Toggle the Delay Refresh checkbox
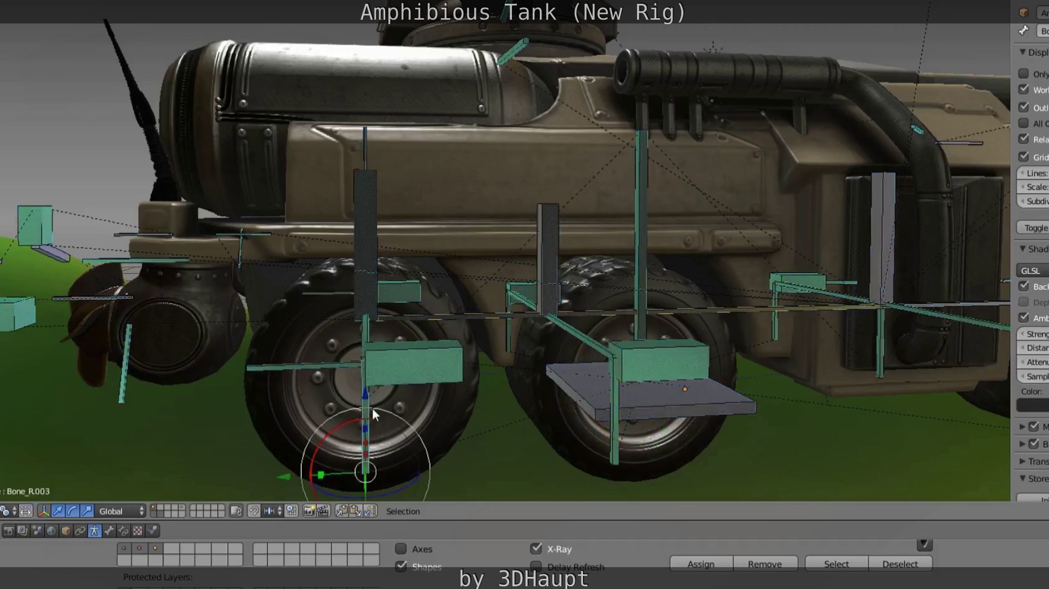Image resolution: width=1049 pixels, height=589 pixels. pyautogui.click(x=536, y=566)
